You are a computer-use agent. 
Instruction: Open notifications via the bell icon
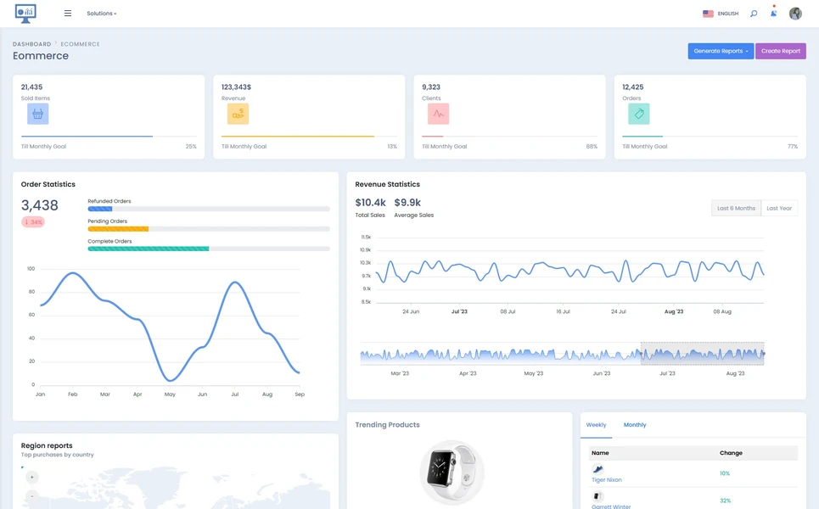773,14
